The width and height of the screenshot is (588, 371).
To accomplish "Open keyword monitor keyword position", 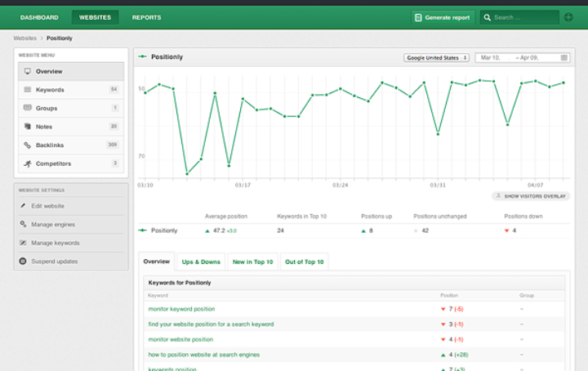I will coord(181,309).
